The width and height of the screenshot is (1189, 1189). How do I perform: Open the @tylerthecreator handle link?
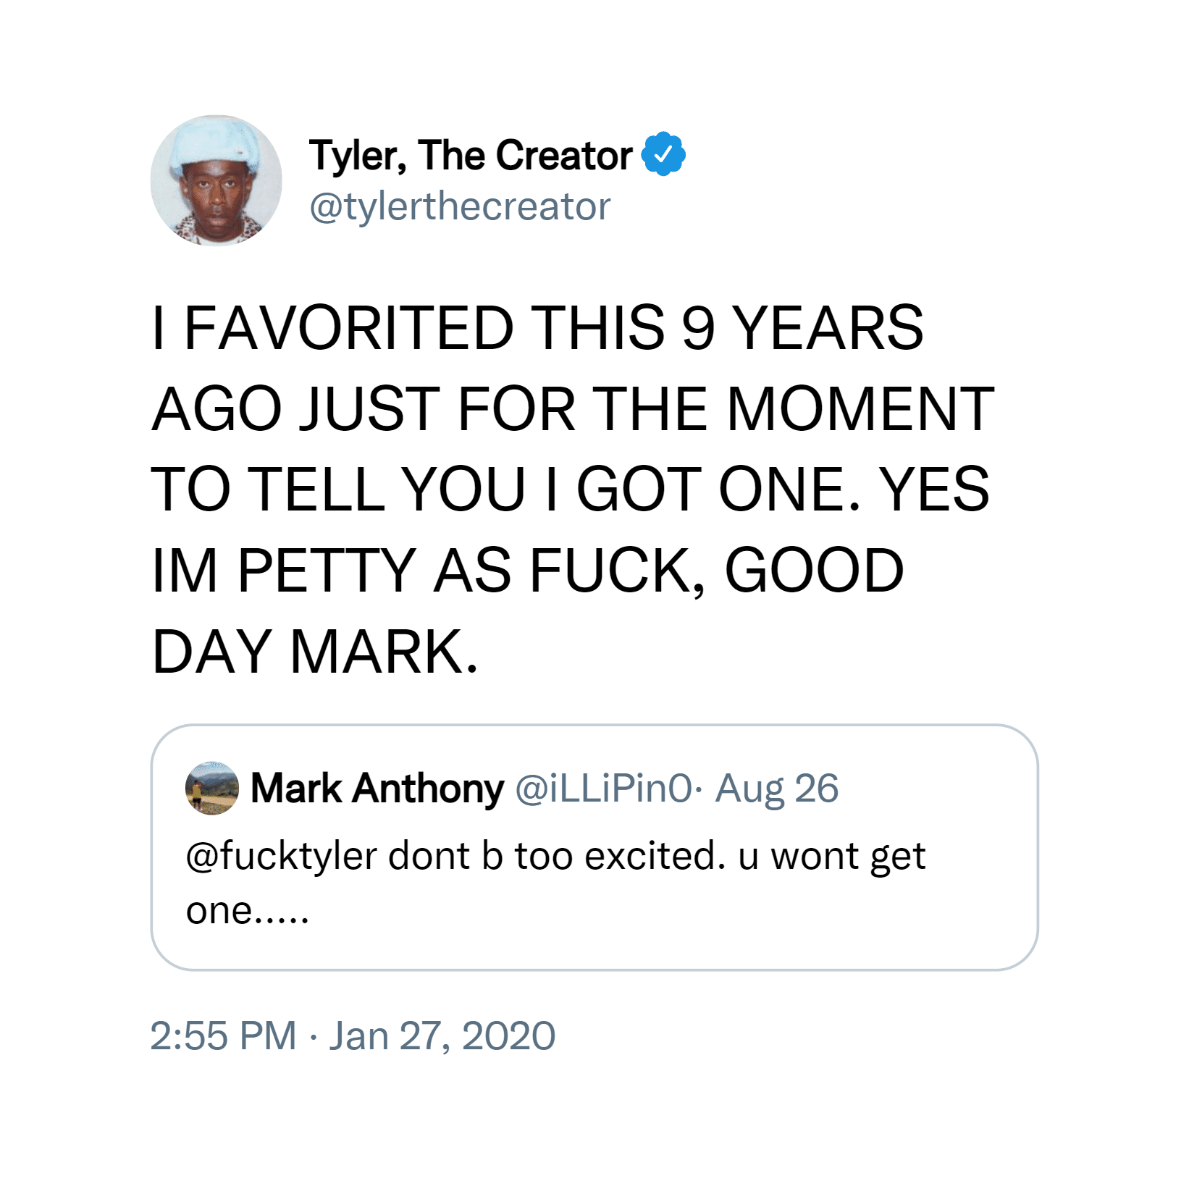(460, 207)
